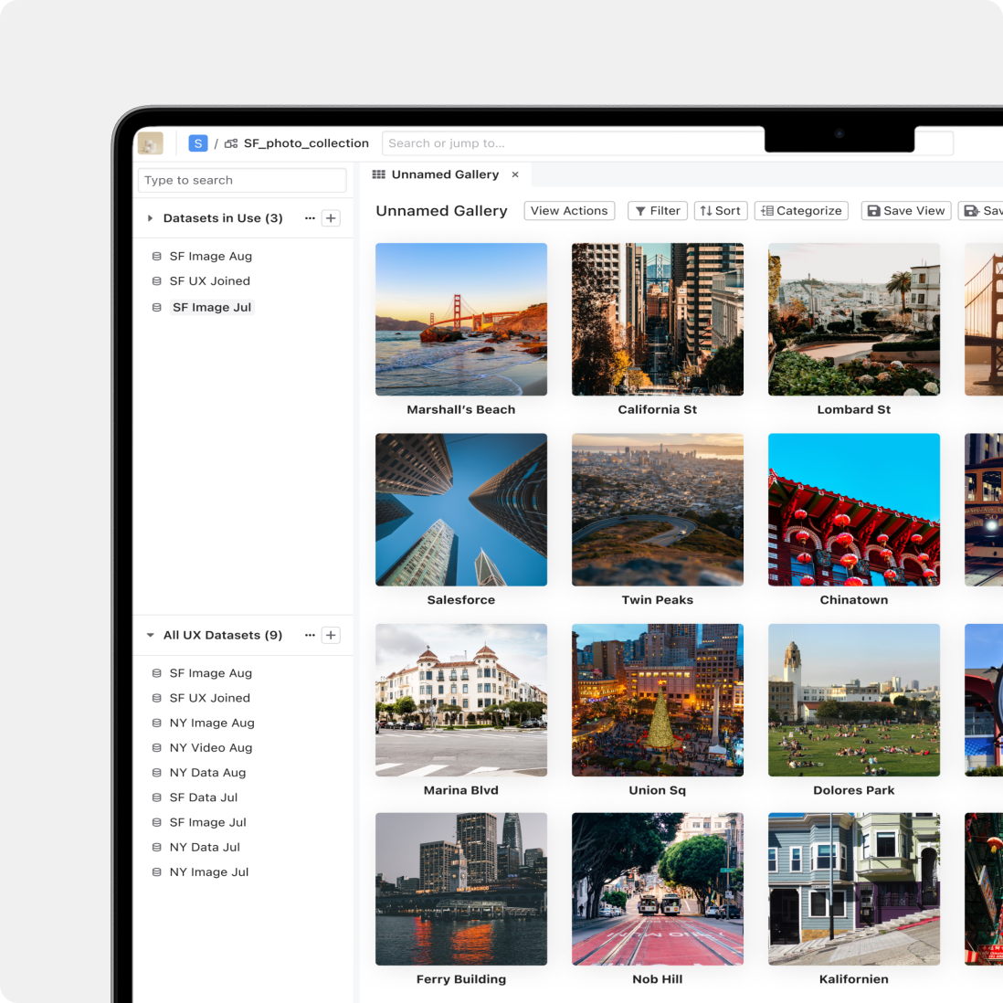The width and height of the screenshot is (1003, 1003).
Task: Open the Kalifornien photo
Action: 854,889
